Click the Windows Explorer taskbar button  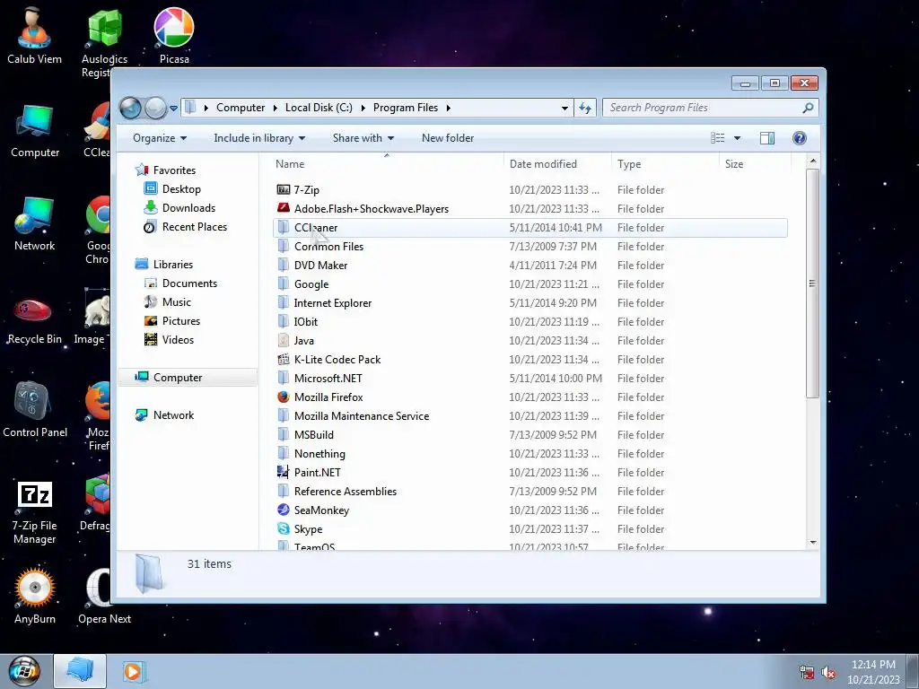pos(80,671)
